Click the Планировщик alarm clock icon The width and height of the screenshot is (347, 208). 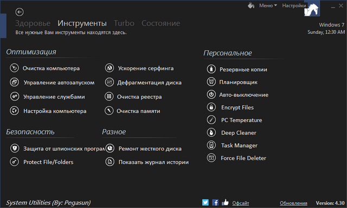click(x=211, y=82)
